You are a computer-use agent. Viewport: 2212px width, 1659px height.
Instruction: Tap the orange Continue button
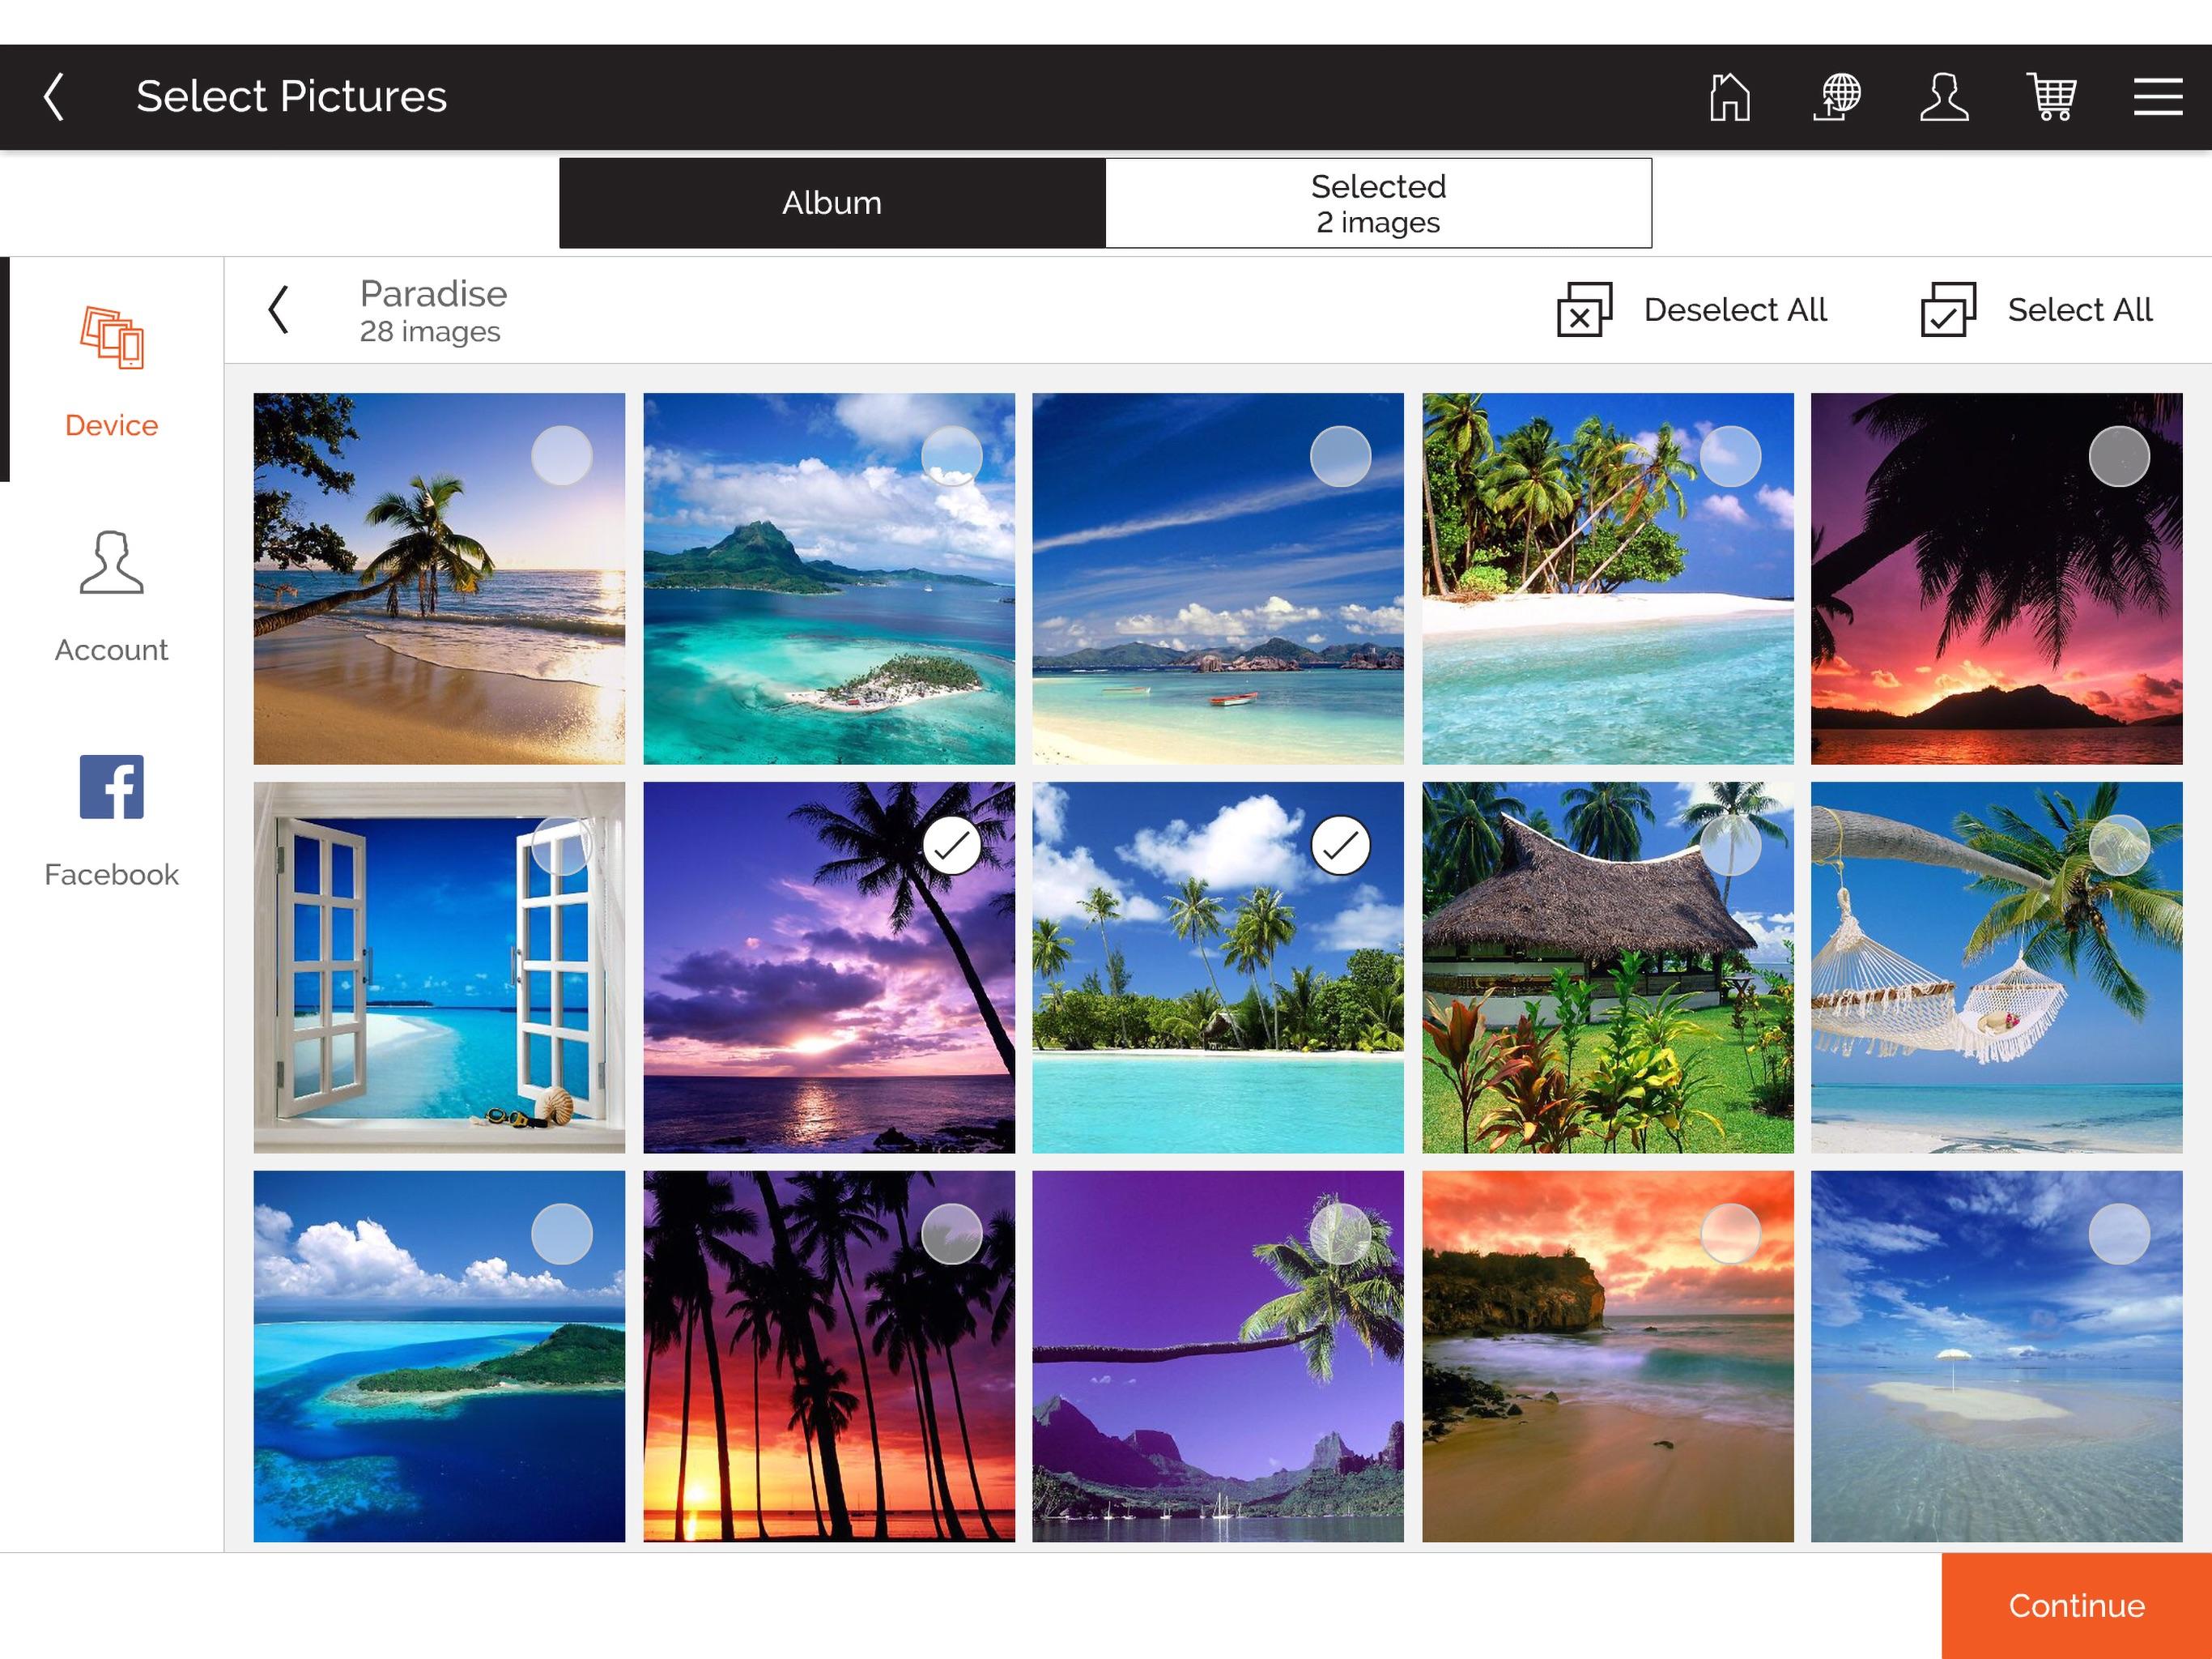pyautogui.click(x=2076, y=1606)
